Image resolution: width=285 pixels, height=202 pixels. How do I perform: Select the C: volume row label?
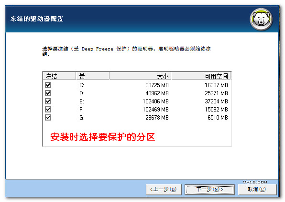tap(82, 85)
